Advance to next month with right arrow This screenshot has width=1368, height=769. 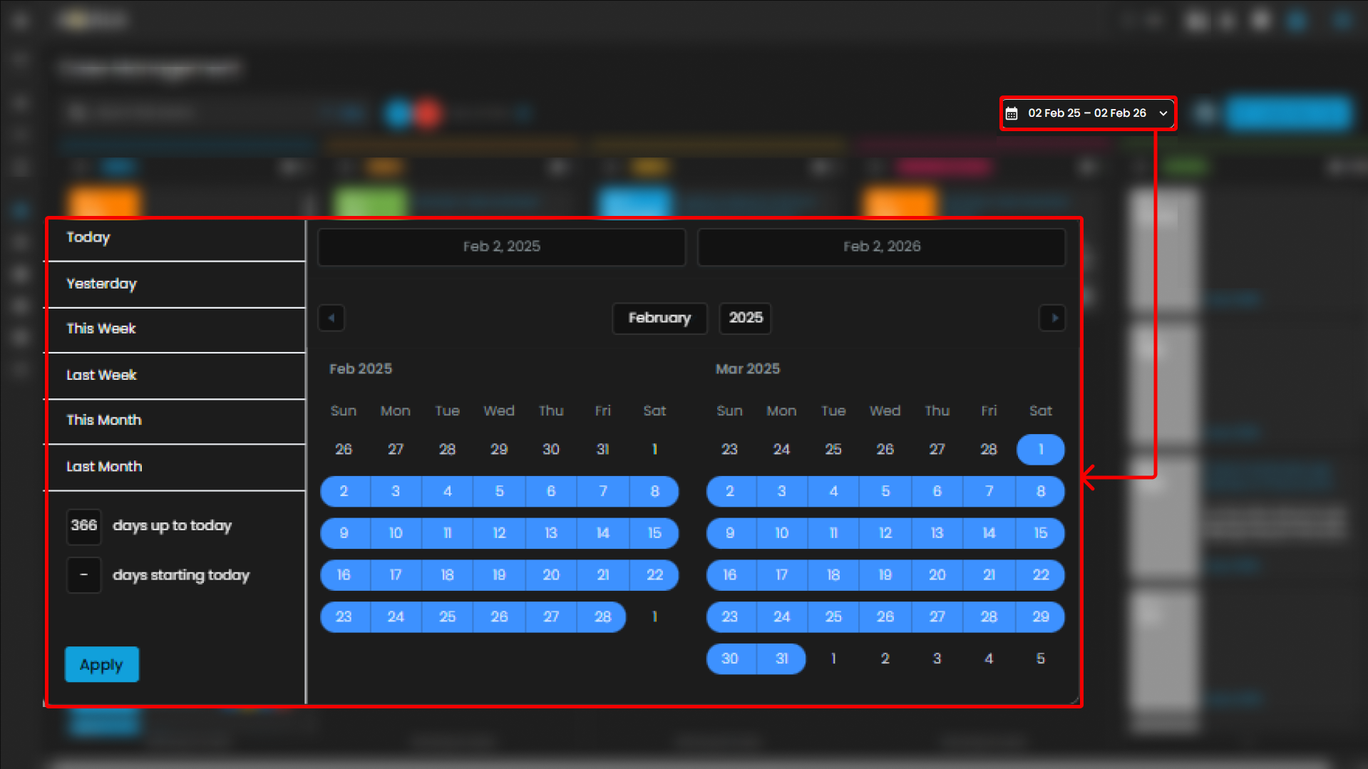[1053, 318]
